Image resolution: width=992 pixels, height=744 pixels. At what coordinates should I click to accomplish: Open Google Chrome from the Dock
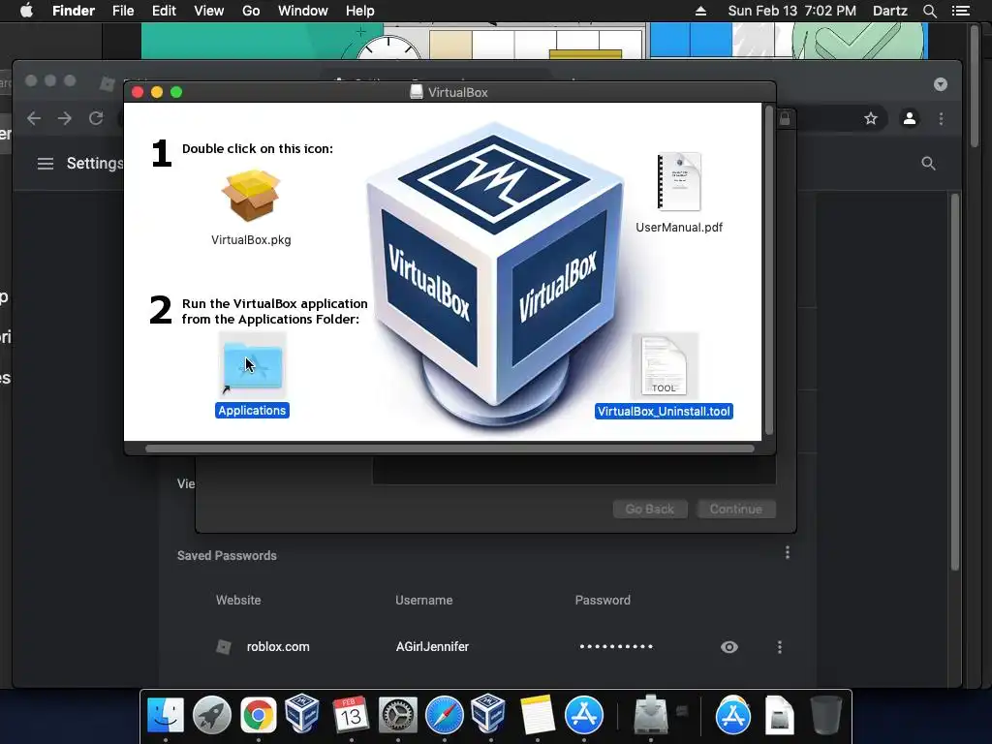click(258, 716)
